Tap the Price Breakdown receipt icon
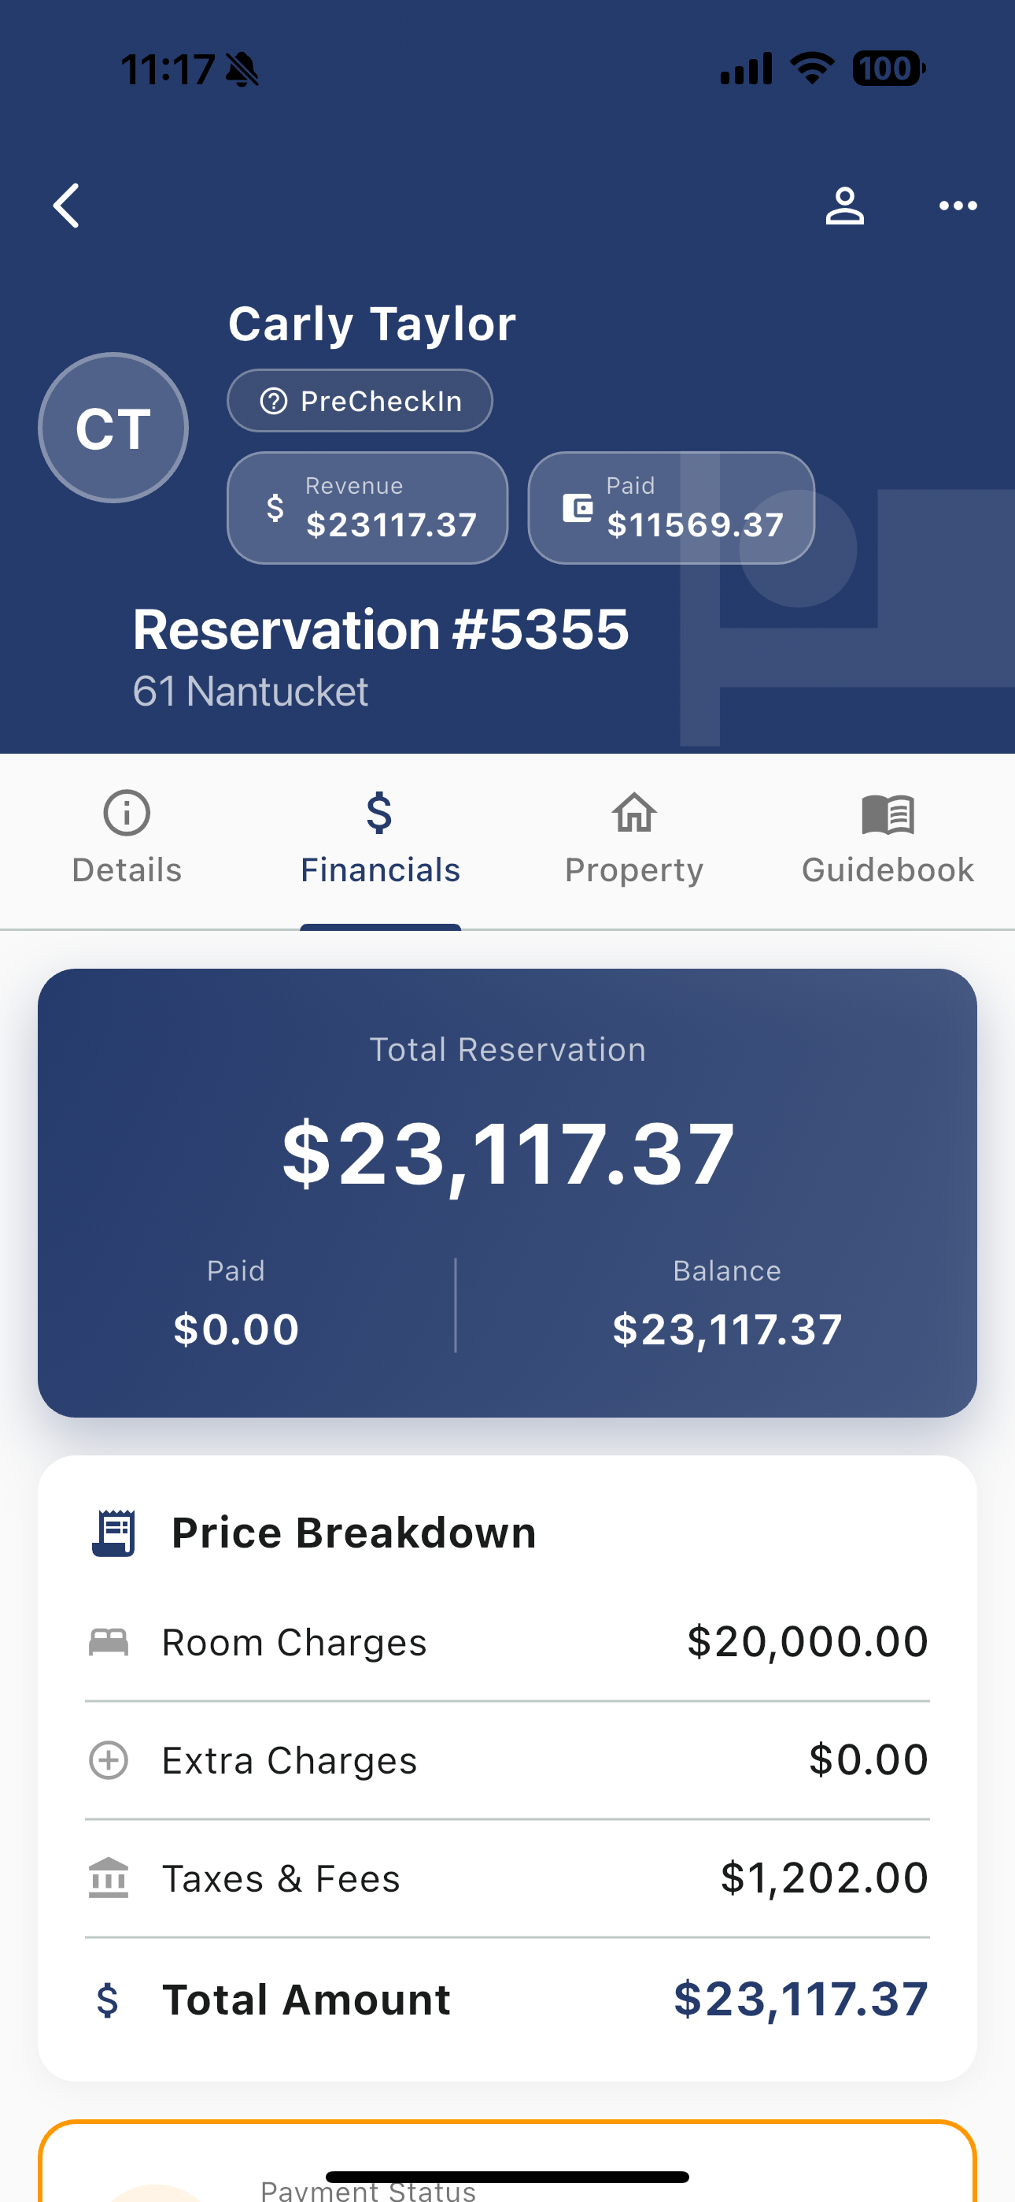 coord(113,1533)
